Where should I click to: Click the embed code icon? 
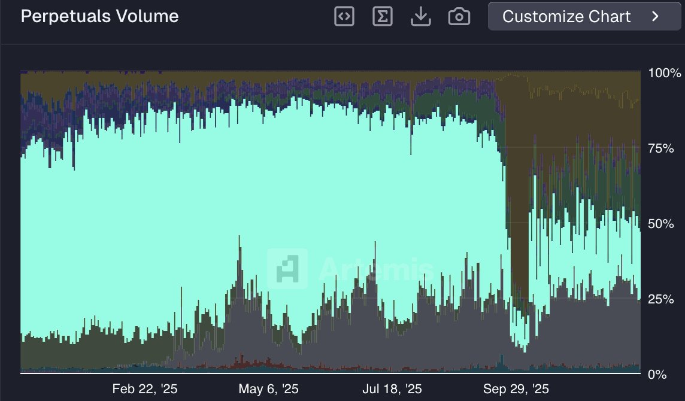coord(344,17)
